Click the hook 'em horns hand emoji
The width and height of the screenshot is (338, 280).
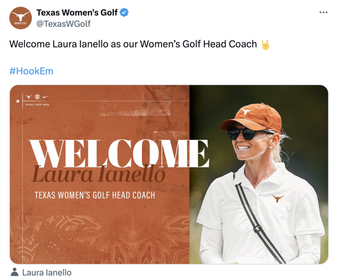click(x=265, y=45)
